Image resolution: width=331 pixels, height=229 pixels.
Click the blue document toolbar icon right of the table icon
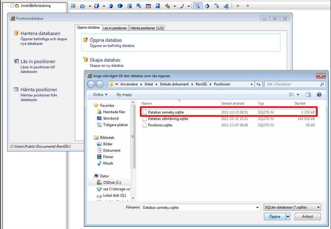point(158,6)
